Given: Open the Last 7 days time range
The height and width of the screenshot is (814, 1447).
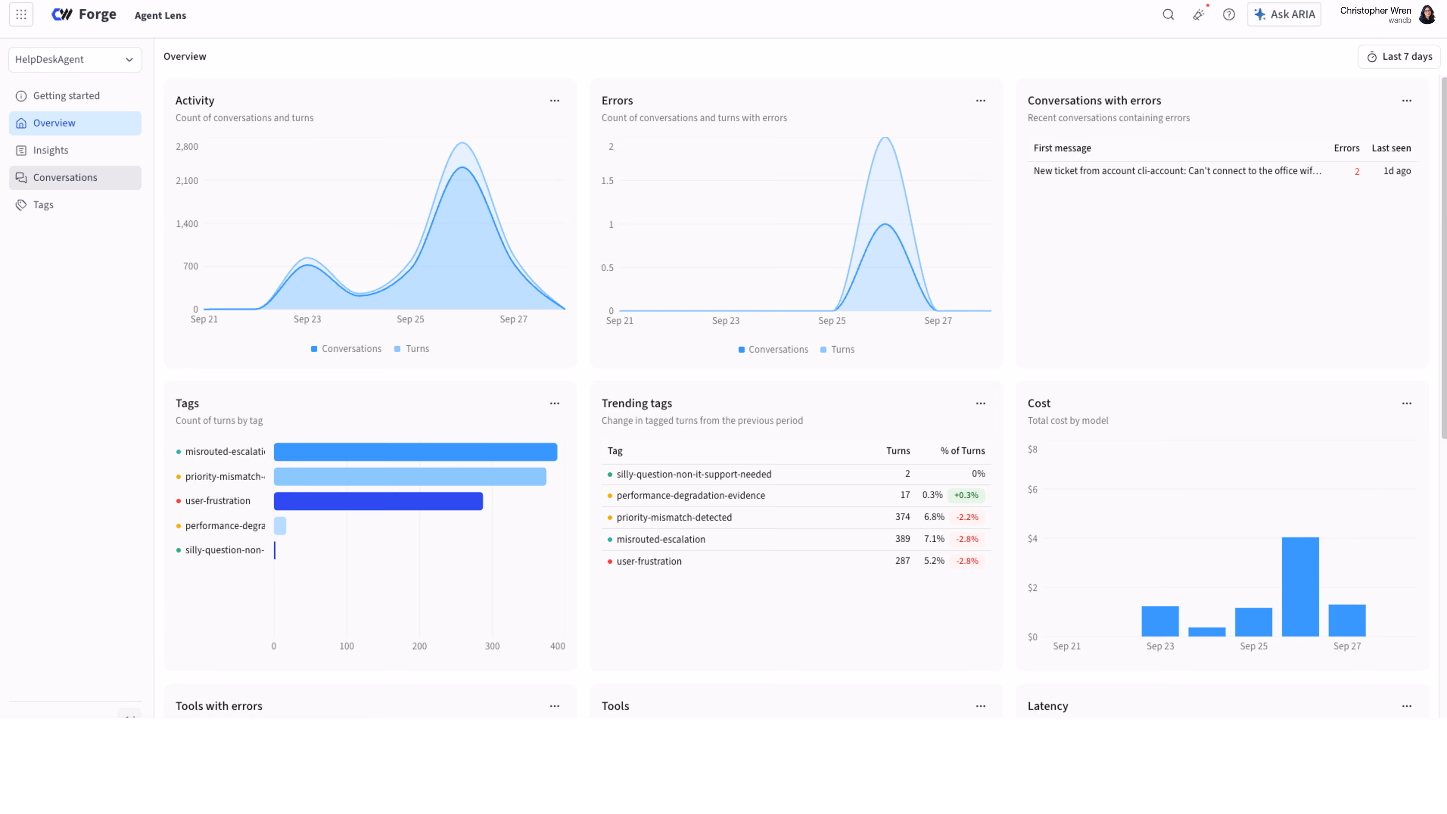Looking at the screenshot, I should [x=1399, y=57].
